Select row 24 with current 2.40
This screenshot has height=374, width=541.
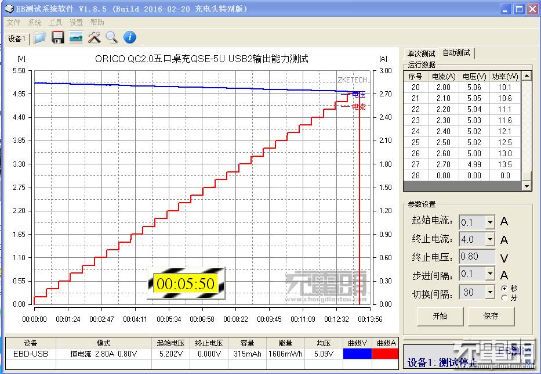click(462, 132)
